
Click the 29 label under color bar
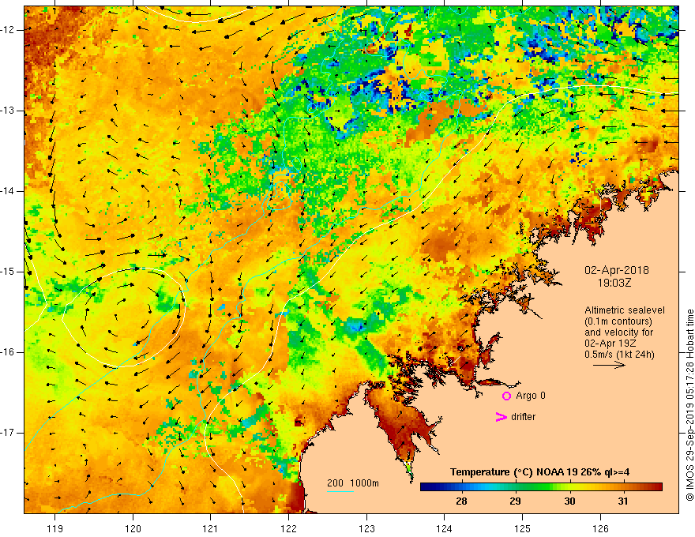(x=515, y=501)
